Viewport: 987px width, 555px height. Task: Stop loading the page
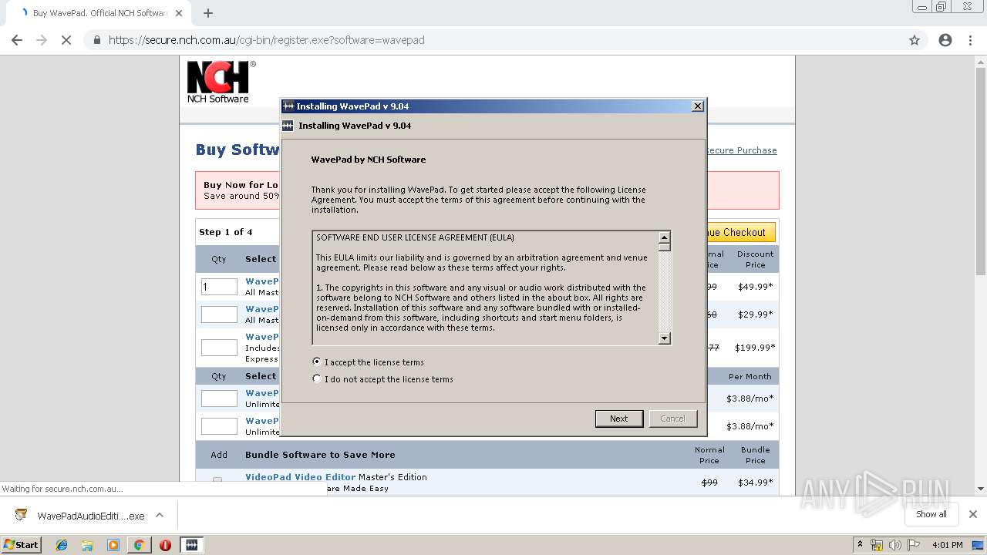pyautogui.click(x=66, y=40)
